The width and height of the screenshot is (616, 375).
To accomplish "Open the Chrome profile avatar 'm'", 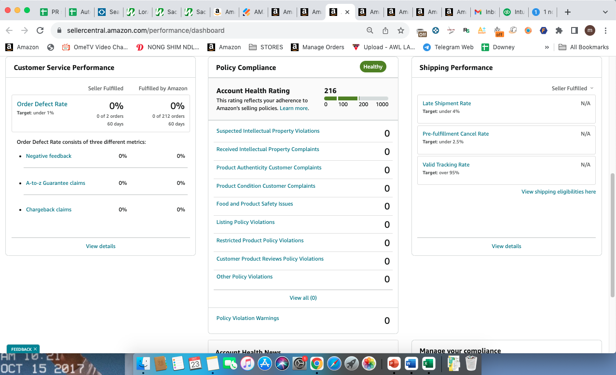I will click(590, 30).
